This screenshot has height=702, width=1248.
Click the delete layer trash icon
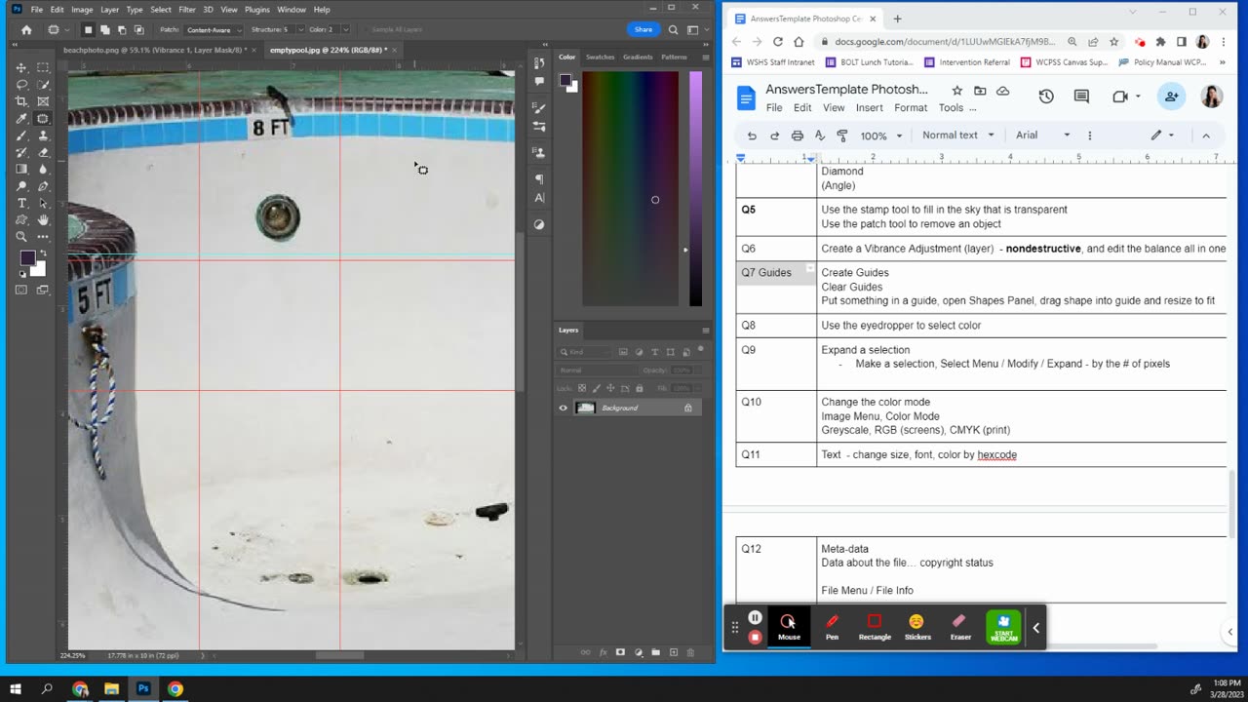pyautogui.click(x=690, y=652)
